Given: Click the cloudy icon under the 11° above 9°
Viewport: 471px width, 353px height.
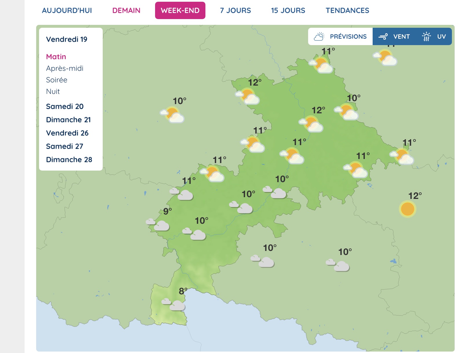Looking at the screenshot, I should click(181, 194).
